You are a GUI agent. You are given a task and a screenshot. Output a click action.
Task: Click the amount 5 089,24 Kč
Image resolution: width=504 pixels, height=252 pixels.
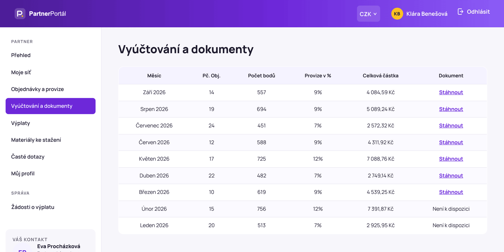coord(380,109)
